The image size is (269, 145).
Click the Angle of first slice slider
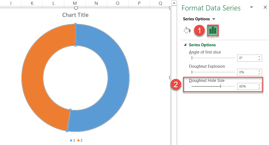click(213, 58)
